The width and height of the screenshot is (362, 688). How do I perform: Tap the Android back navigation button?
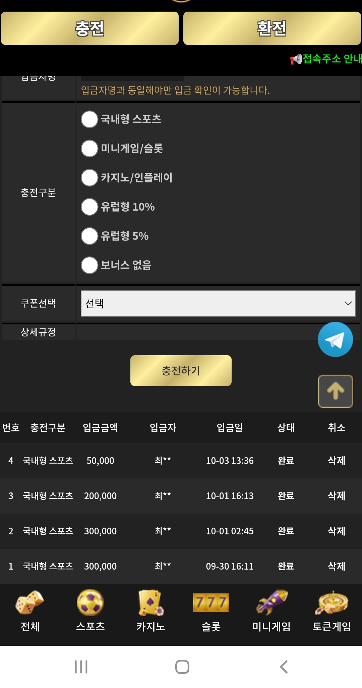pos(284,667)
